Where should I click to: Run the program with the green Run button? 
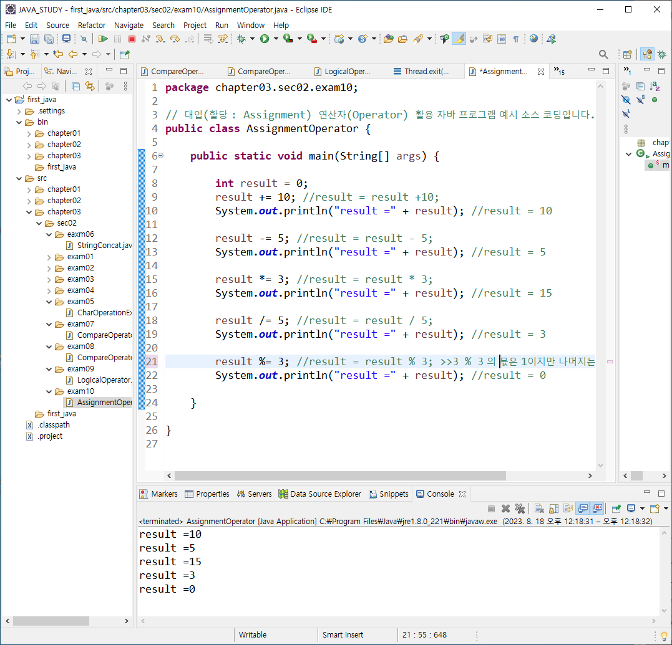265,39
